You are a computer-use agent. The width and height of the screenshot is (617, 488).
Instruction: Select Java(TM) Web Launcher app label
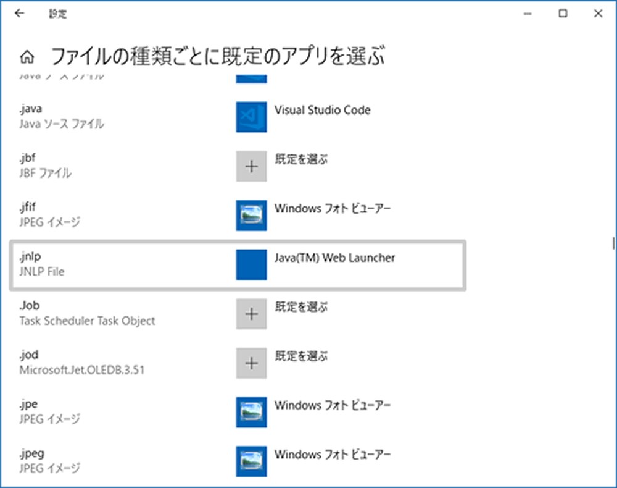pyautogui.click(x=334, y=258)
